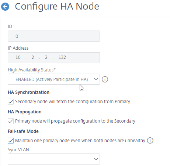The height and width of the screenshot is (166, 170).
Task: Click the ID field containing 0
Action: [x=54, y=36]
